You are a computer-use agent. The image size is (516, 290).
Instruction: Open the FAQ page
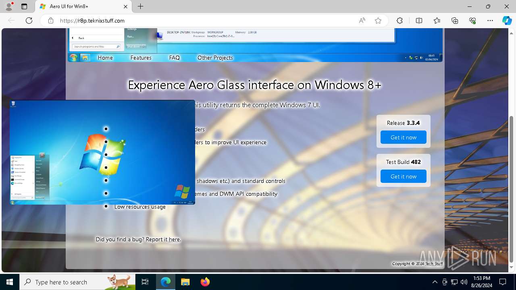175,58
